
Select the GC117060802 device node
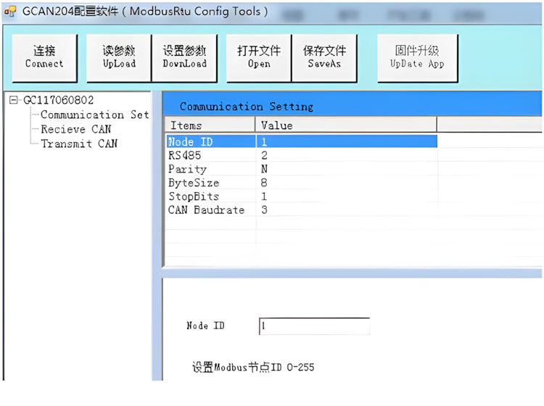click(x=58, y=100)
